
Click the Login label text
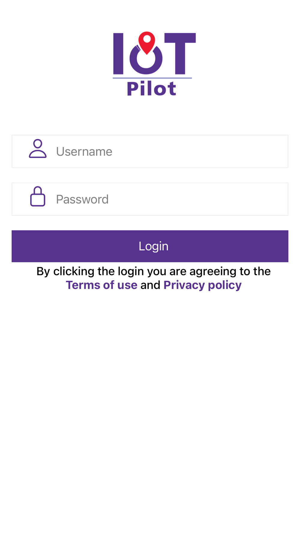click(153, 246)
